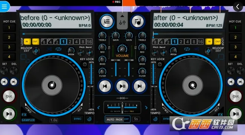Open the music library note button
245x135 pixels.
[138, 21]
